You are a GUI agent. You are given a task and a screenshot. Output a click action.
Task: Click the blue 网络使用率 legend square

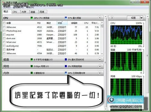[66, 66]
